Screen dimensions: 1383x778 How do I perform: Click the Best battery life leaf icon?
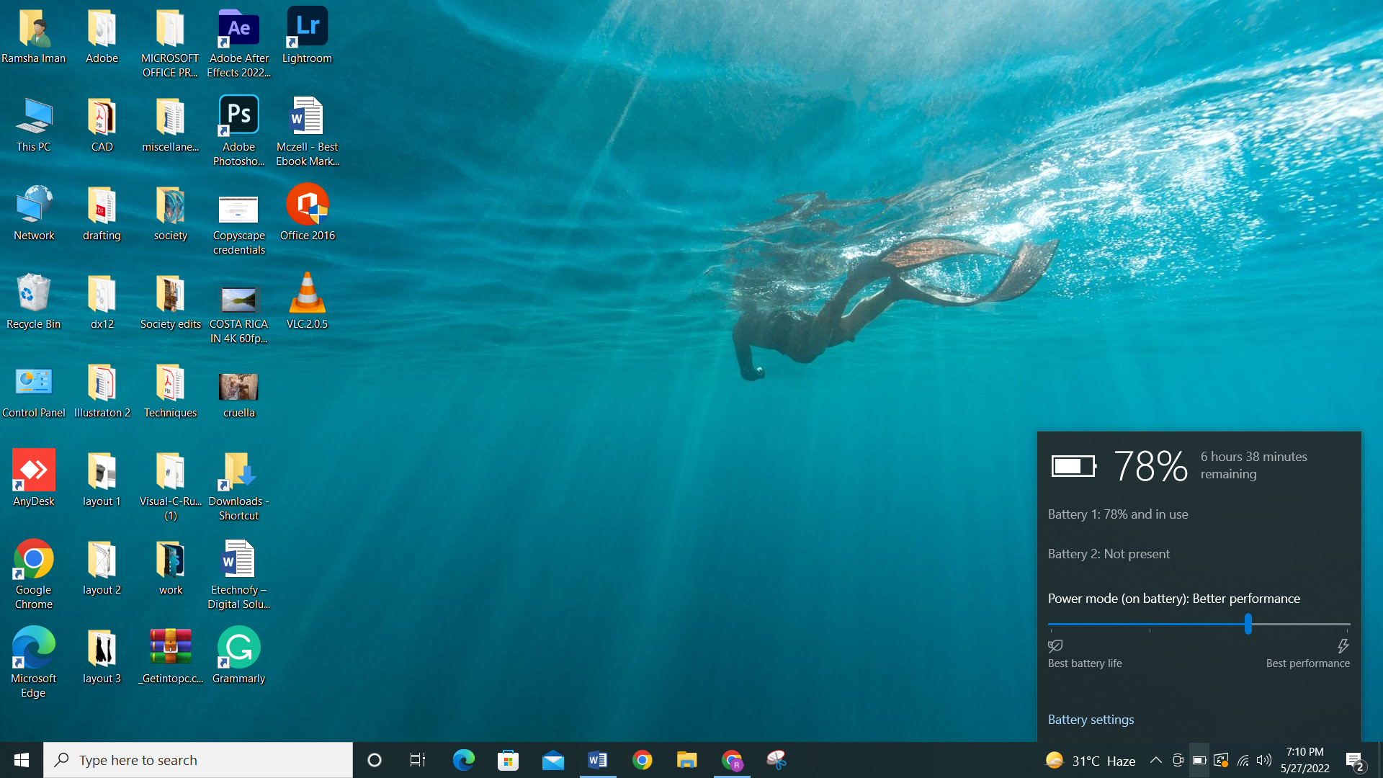[x=1055, y=645]
